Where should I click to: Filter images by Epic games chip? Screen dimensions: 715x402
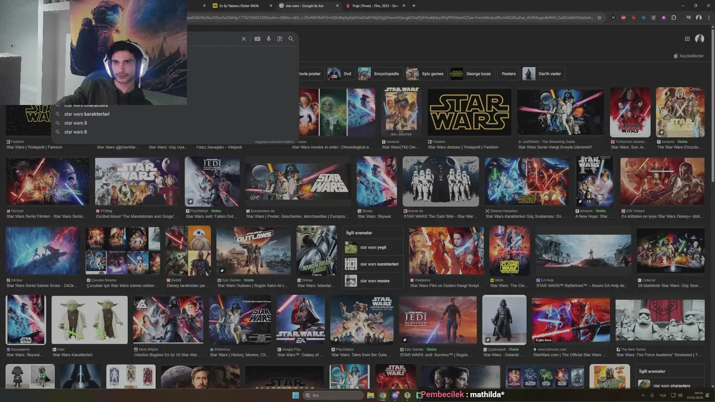coord(426,74)
